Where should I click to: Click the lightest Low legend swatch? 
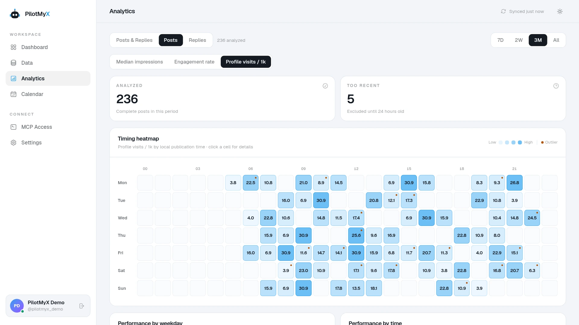pos(501,142)
